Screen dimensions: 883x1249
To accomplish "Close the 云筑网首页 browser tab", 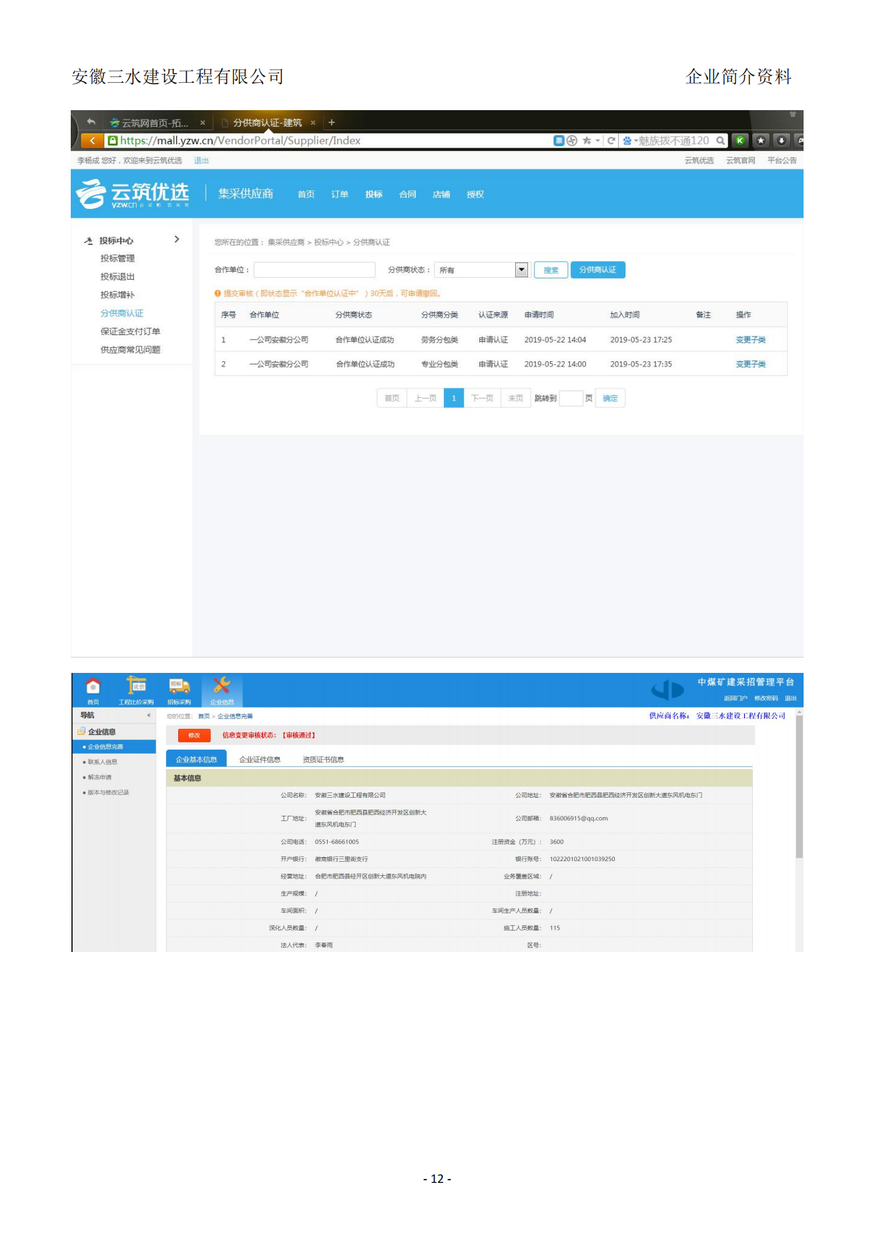I will pos(203,123).
